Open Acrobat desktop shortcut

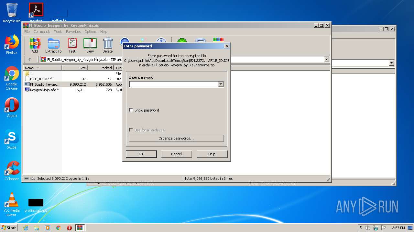36,12
